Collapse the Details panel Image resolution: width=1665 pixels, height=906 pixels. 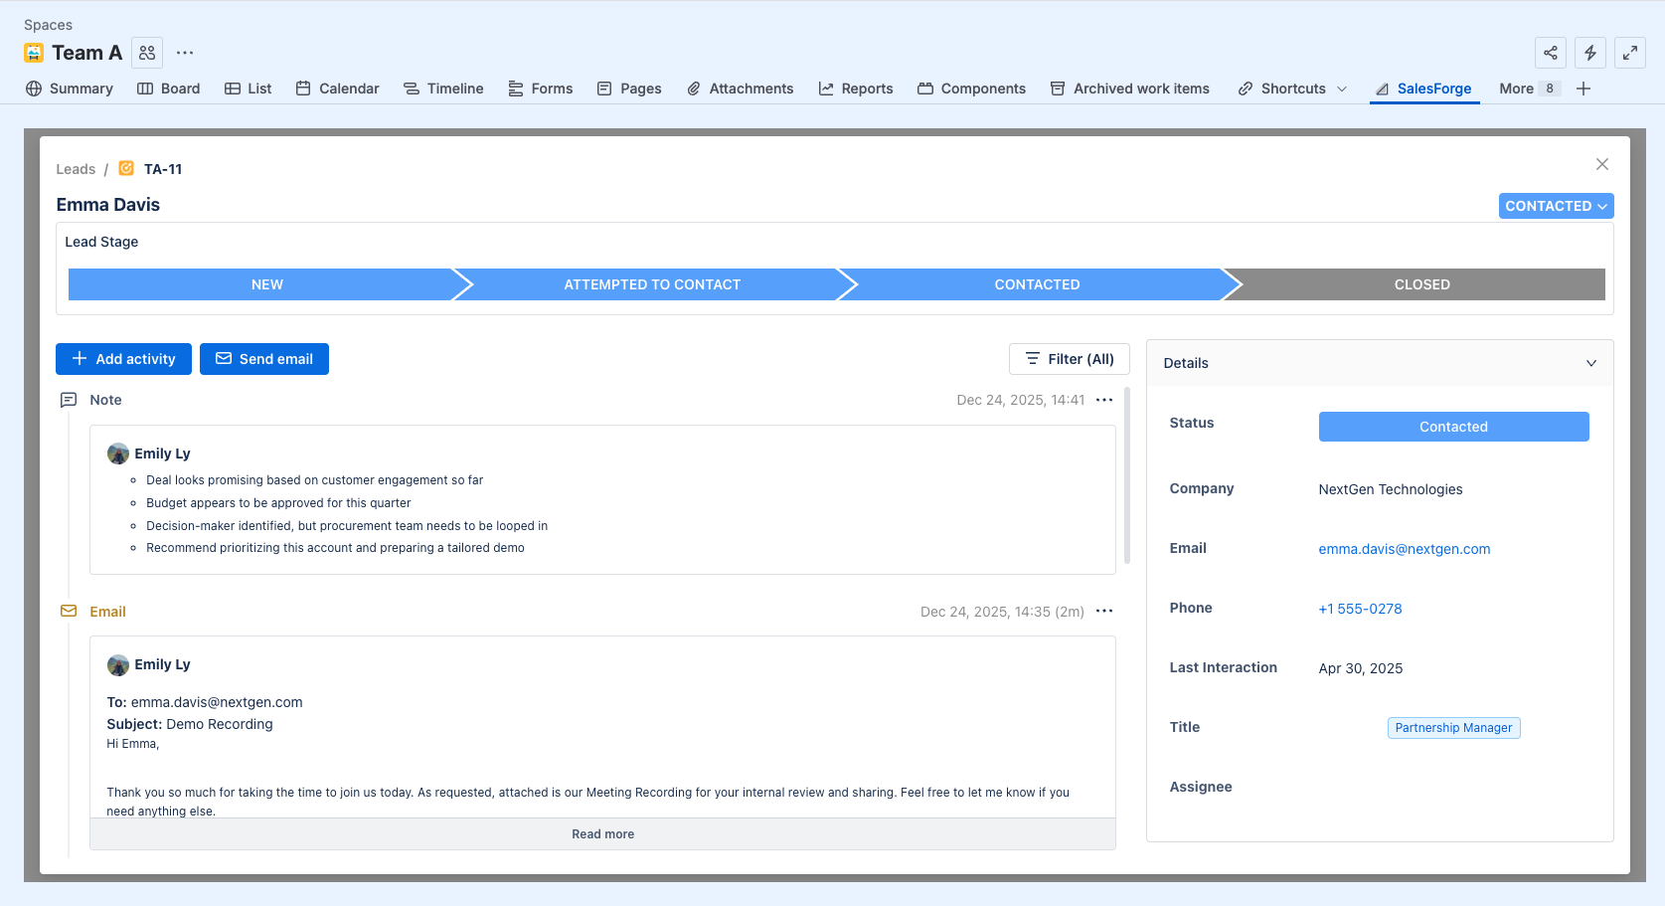coord(1590,363)
